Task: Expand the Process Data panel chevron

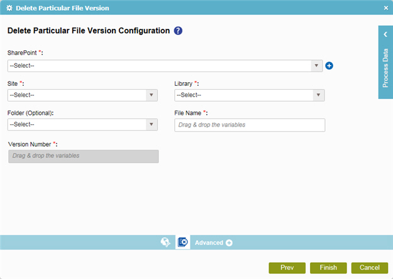Action: click(x=385, y=34)
